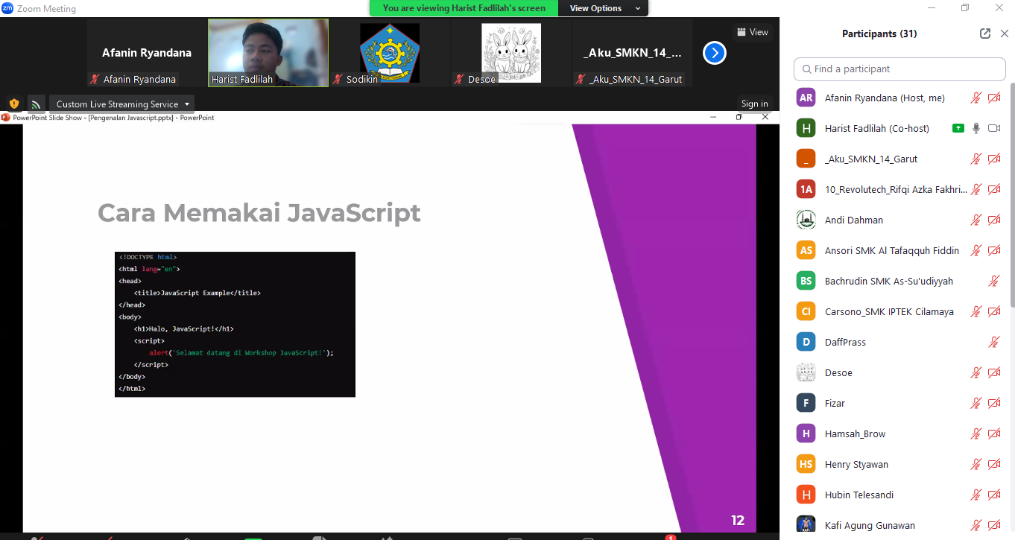Open the View Options dropdown
Screen dimensions: 1015x540
click(603, 8)
